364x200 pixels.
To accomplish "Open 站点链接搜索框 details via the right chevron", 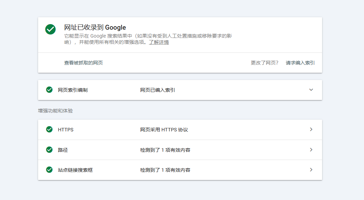I will [x=311, y=170].
